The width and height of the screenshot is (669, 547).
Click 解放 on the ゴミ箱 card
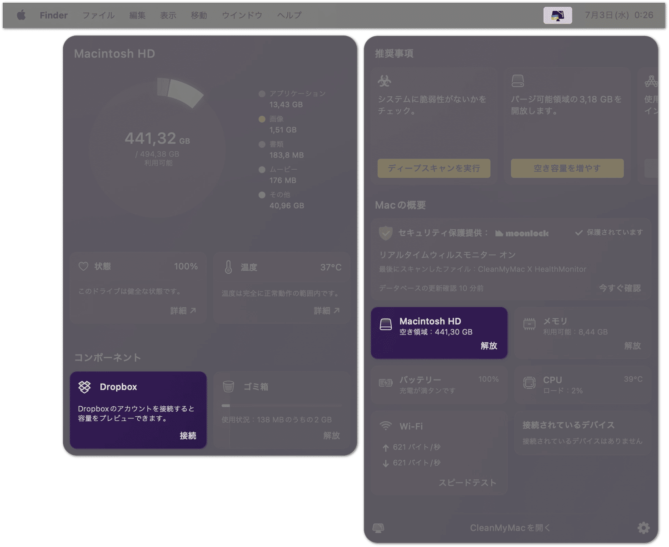[x=332, y=435]
